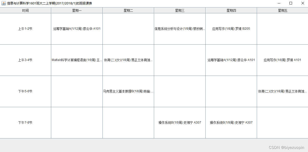Select the 下午7-8节 row label
Screen dimensions: 308x152
pyautogui.click(x=25, y=123)
